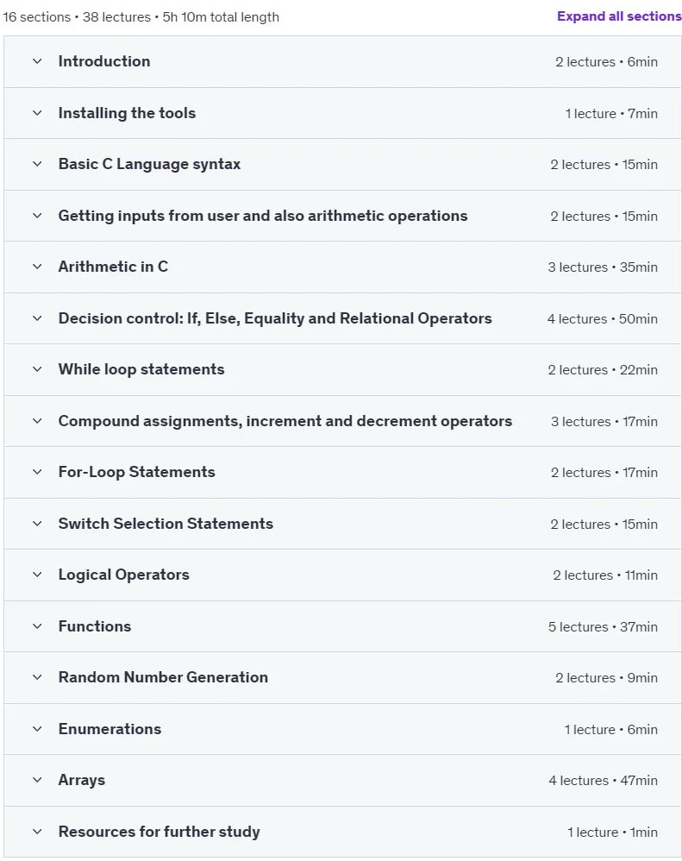Select the Decision control section heading
The height and width of the screenshot is (861, 682).
click(275, 318)
